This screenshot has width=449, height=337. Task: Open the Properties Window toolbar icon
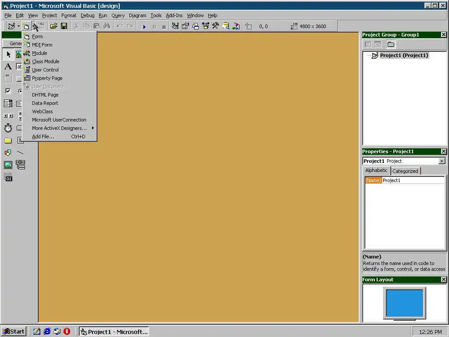pos(185,26)
